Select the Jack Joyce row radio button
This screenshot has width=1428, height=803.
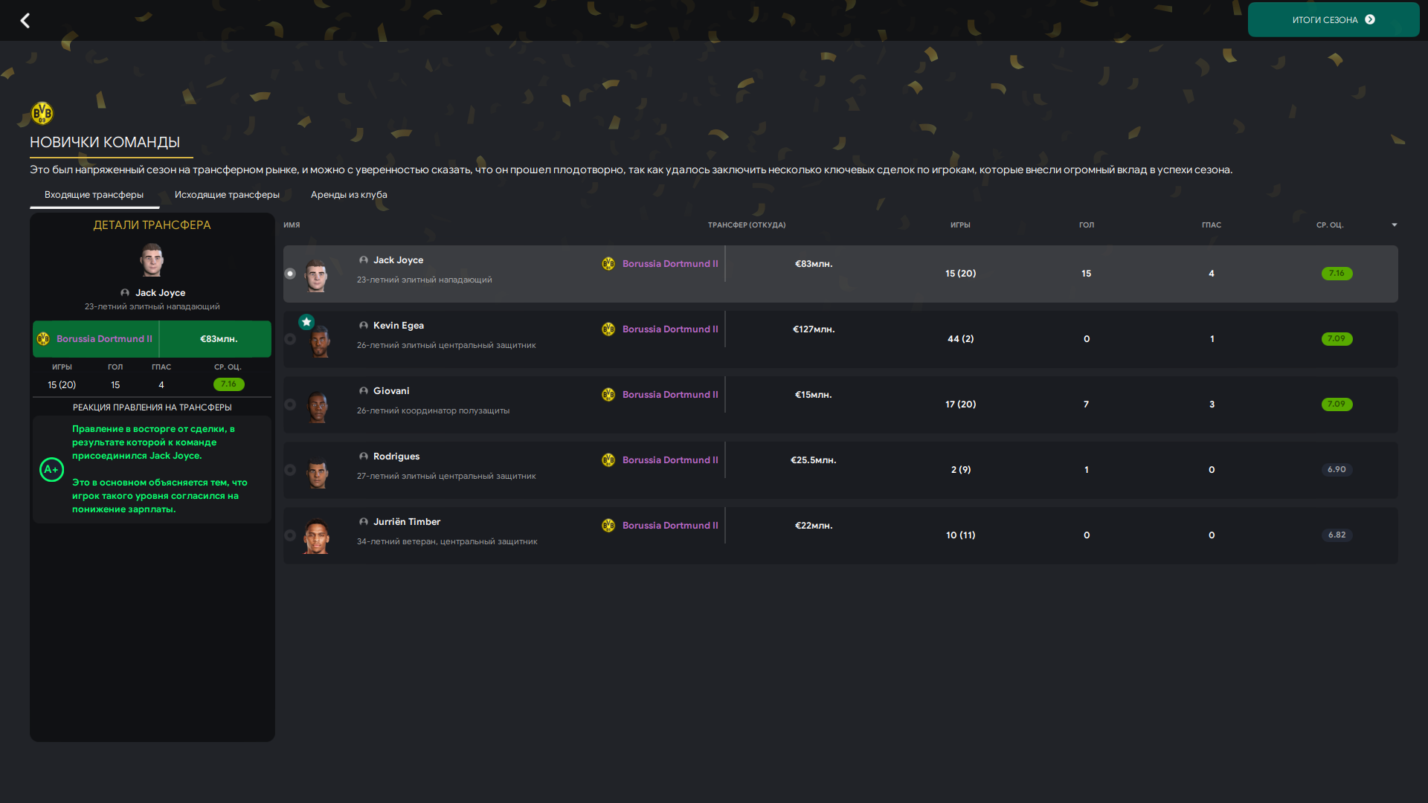pyautogui.click(x=290, y=274)
